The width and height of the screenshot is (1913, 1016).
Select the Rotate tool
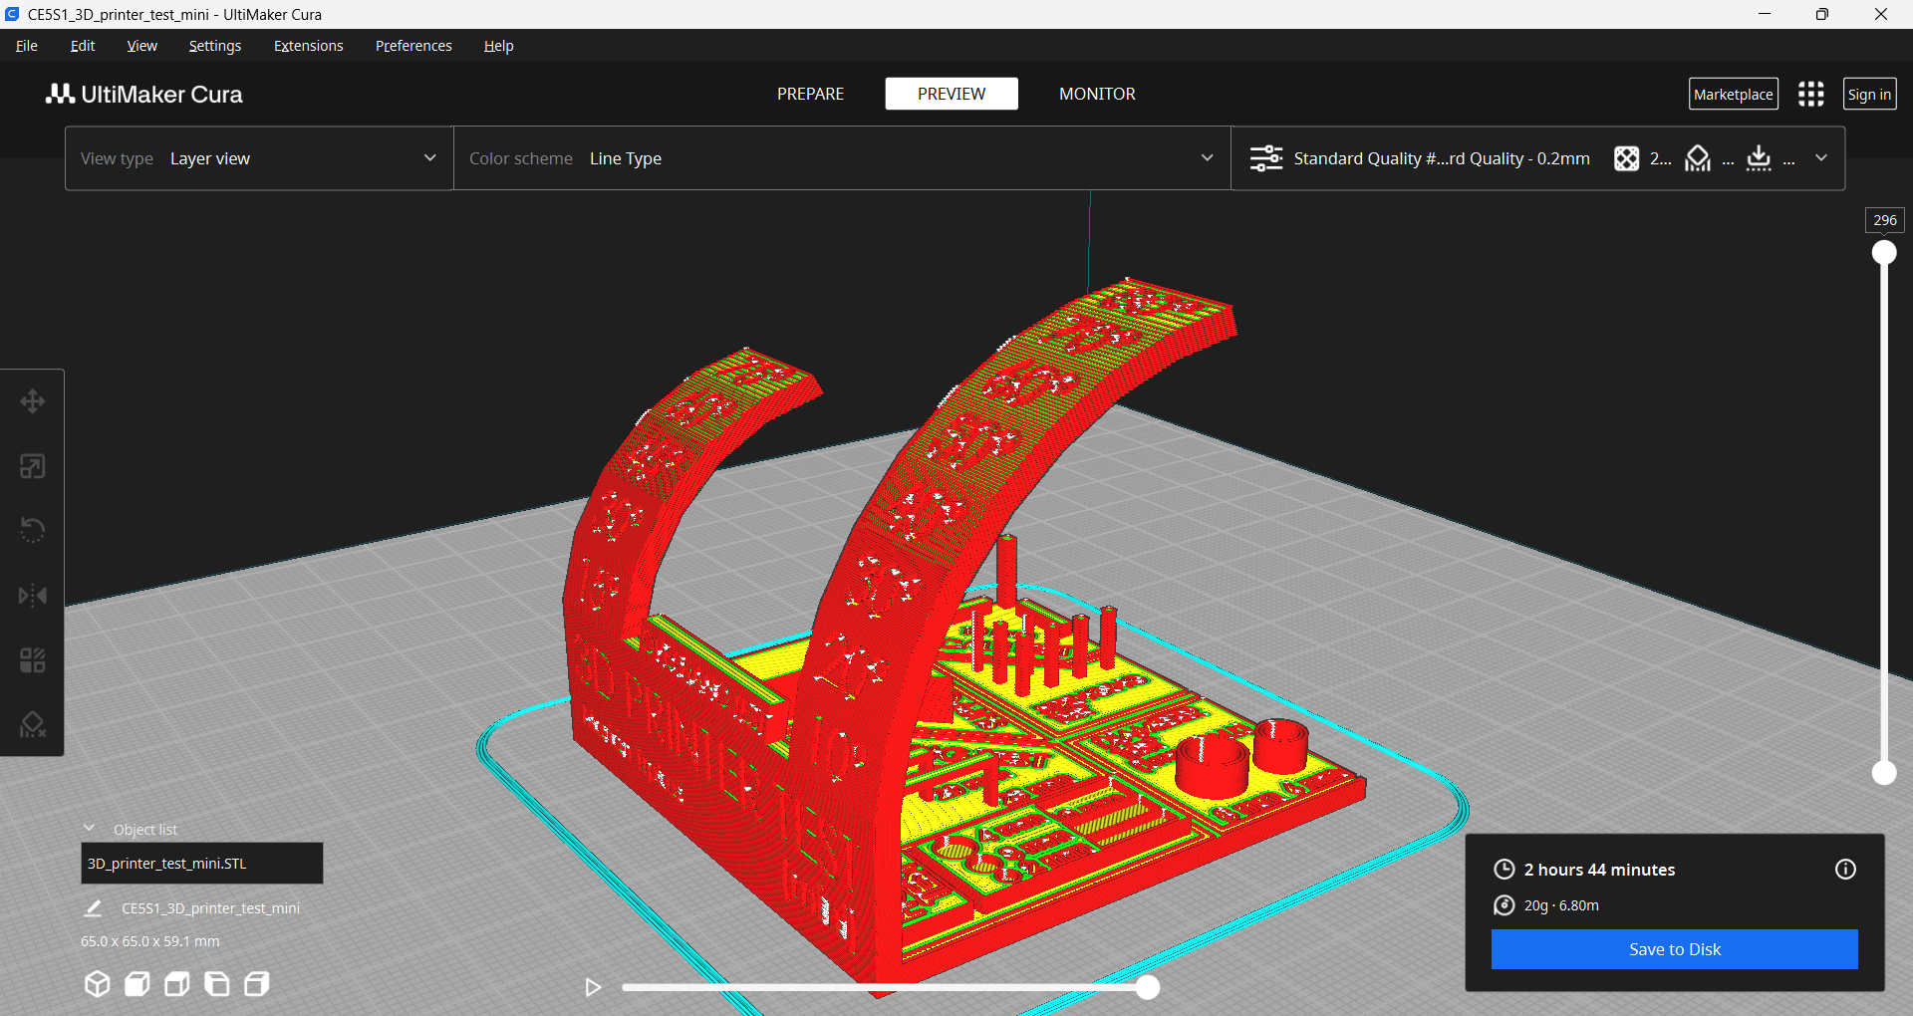tap(33, 529)
